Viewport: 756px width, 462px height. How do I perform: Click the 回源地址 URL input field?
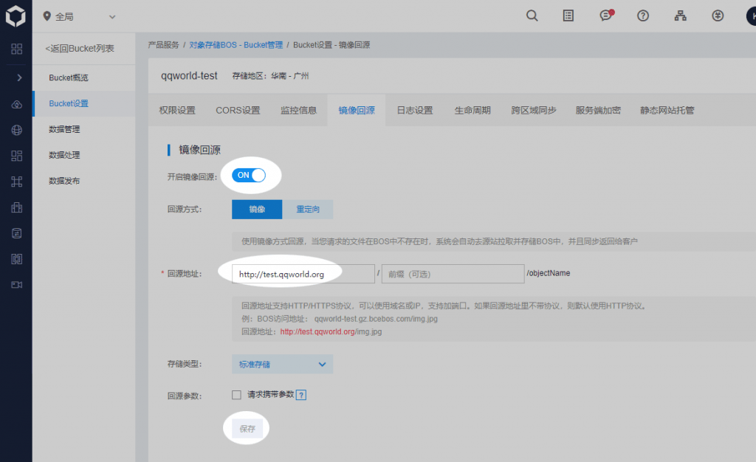303,274
